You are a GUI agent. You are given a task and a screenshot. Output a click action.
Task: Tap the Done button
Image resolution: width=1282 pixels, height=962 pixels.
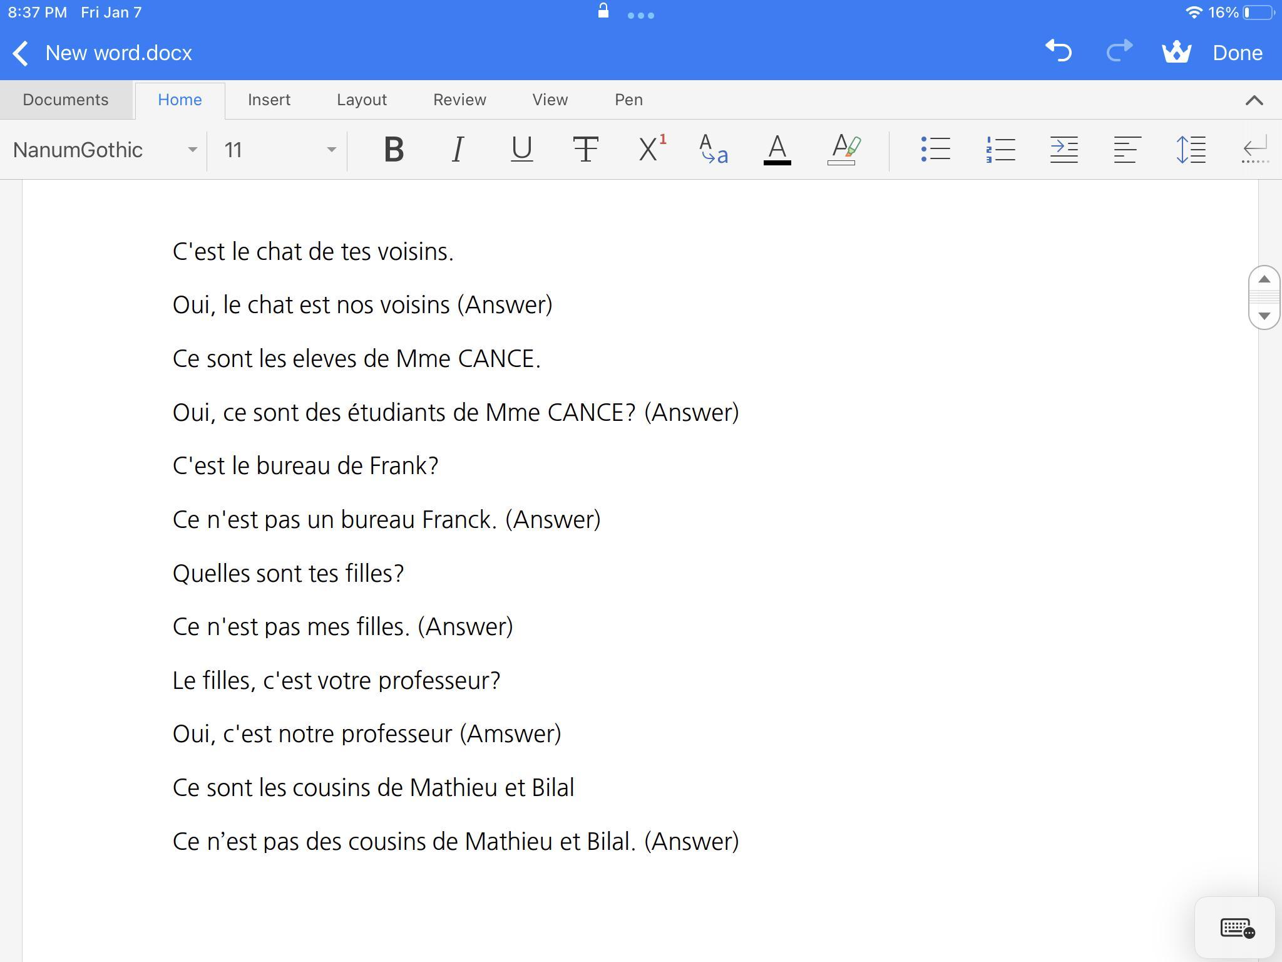pos(1237,53)
